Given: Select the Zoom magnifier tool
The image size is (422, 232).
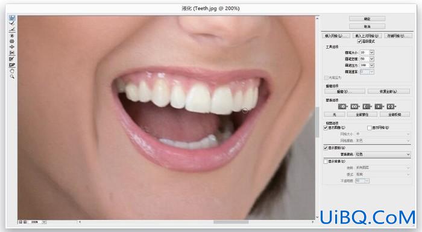Looking at the screenshot, I should pos(12,77).
